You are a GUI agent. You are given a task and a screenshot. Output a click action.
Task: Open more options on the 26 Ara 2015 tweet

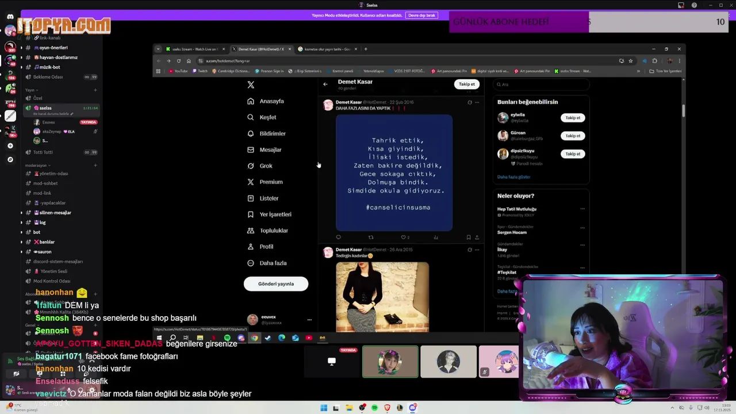pyautogui.click(x=477, y=250)
